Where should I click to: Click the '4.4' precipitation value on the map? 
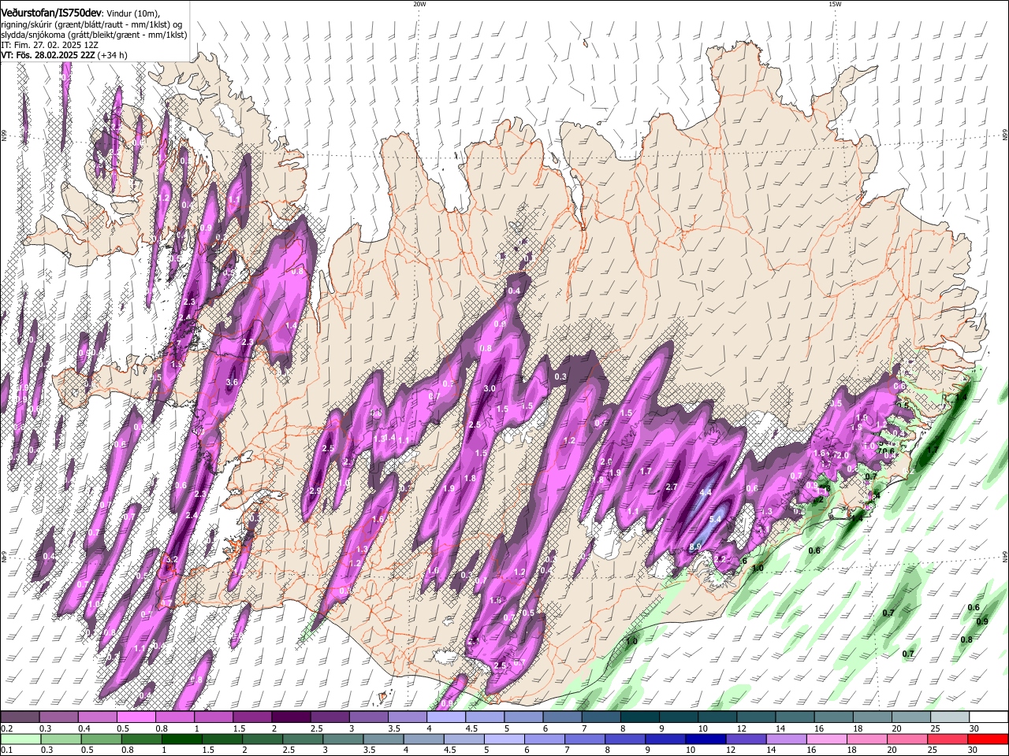pos(706,493)
